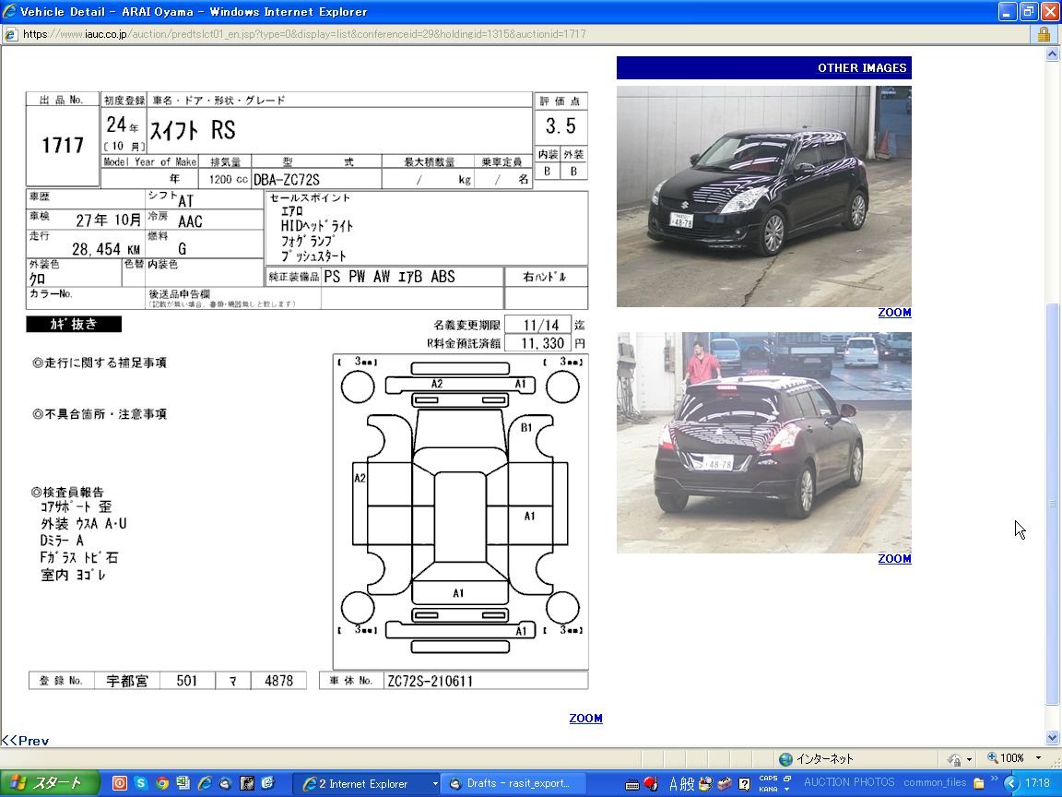Launch Skype from the quick launch bar
The image size is (1062, 797).
141,783
